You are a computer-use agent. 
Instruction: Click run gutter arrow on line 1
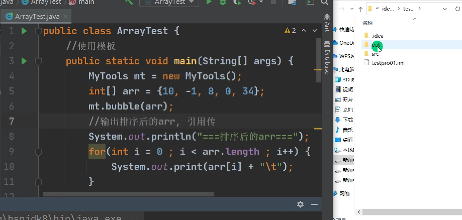24,31
